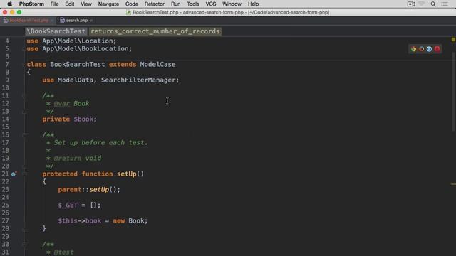456x256 pixels.
Task: Open the Code menu
Action: (x=131, y=4)
